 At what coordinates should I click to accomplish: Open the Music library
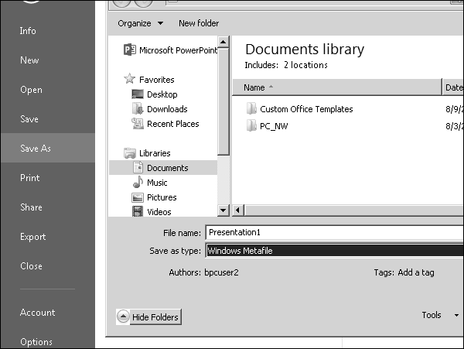(x=157, y=183)
